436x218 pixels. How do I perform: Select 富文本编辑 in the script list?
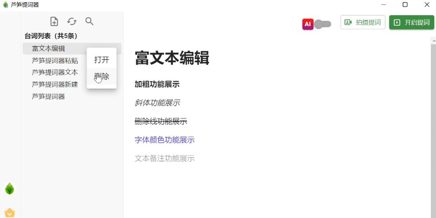point(72,48)
